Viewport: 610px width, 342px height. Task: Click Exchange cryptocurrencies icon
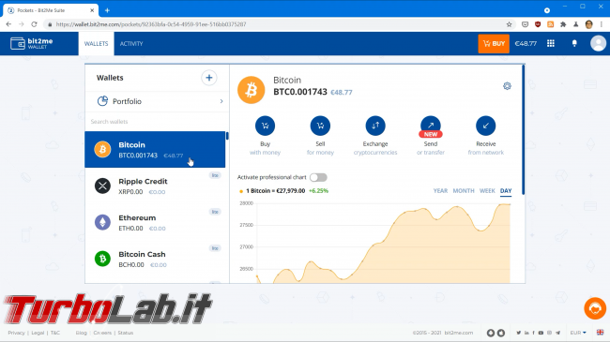click(x=375, y=126)
